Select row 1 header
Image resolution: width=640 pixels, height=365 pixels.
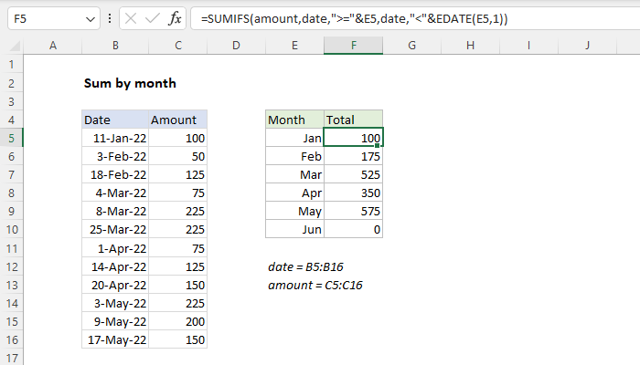[x=11, y=65]
